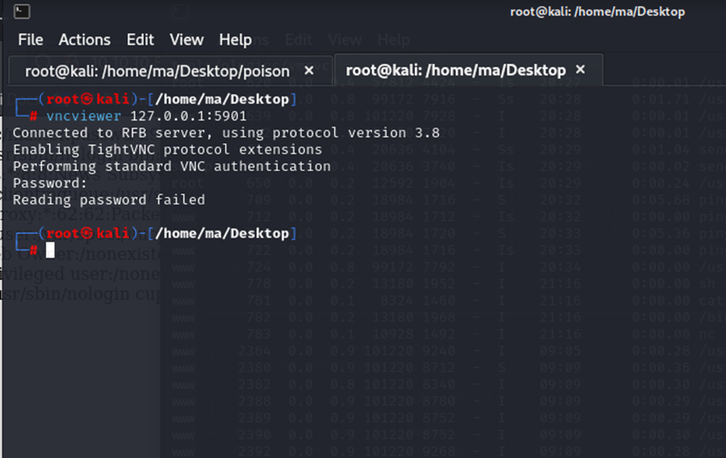Click the path in the second prompt

click(x=222, y=233)
